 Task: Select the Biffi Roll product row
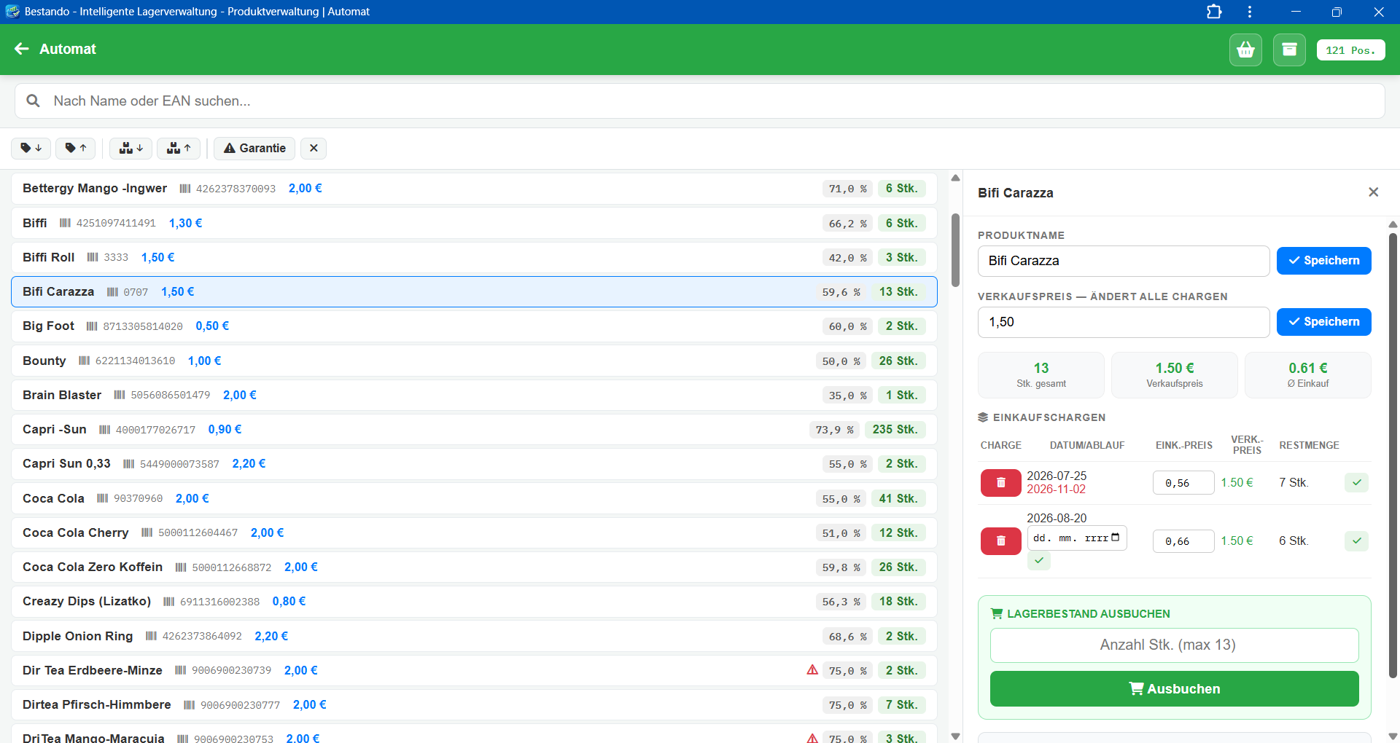pyautogui.click(x=474, y=257)
